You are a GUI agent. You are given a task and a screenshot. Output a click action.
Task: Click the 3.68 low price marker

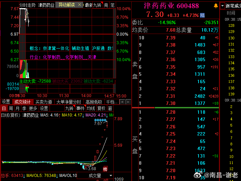click(x=92, y=169)
